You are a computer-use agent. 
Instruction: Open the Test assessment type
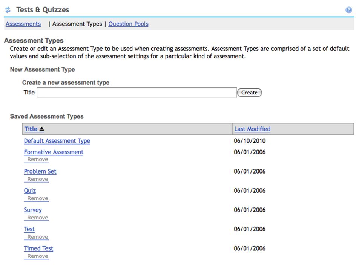click(29, 229)
